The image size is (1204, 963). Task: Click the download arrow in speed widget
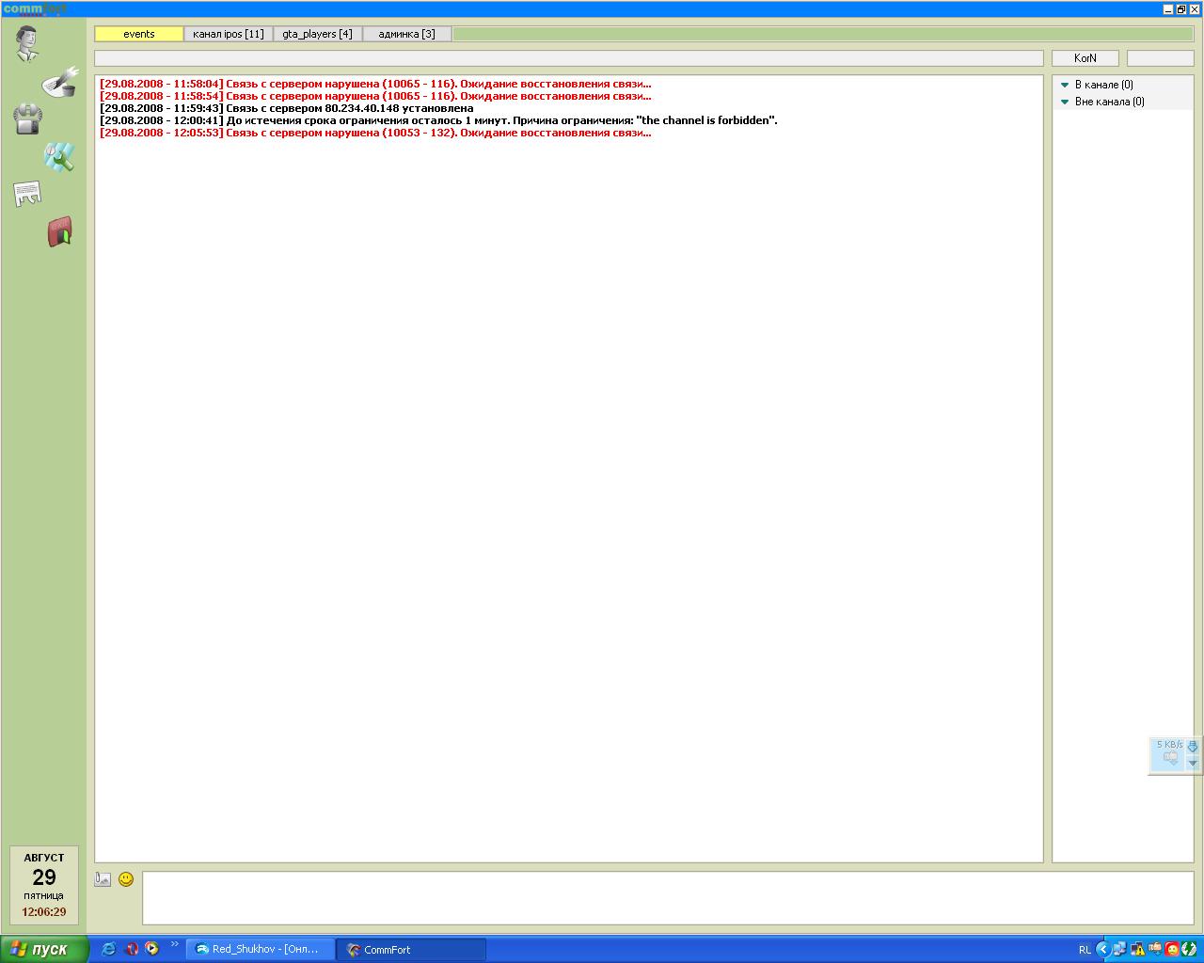[1193, 746]
